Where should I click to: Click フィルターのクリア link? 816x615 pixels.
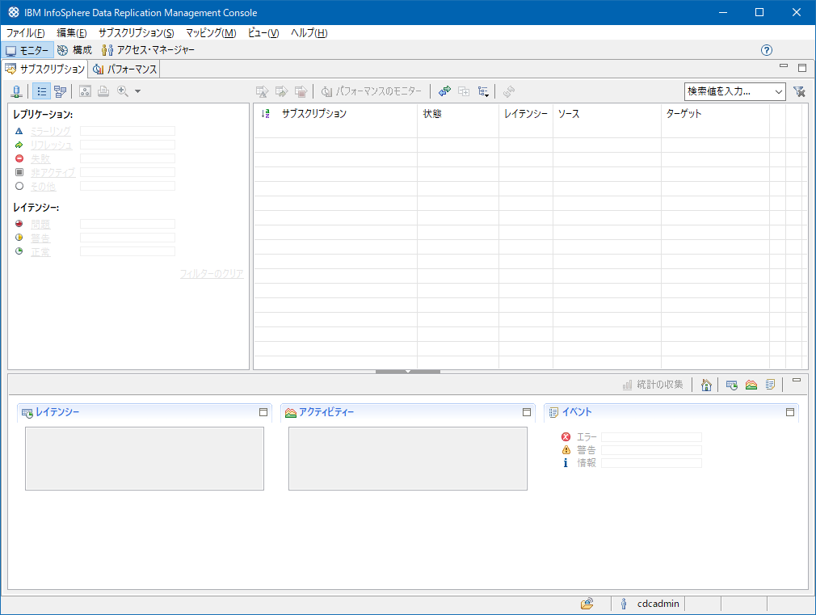coord(212,274)
